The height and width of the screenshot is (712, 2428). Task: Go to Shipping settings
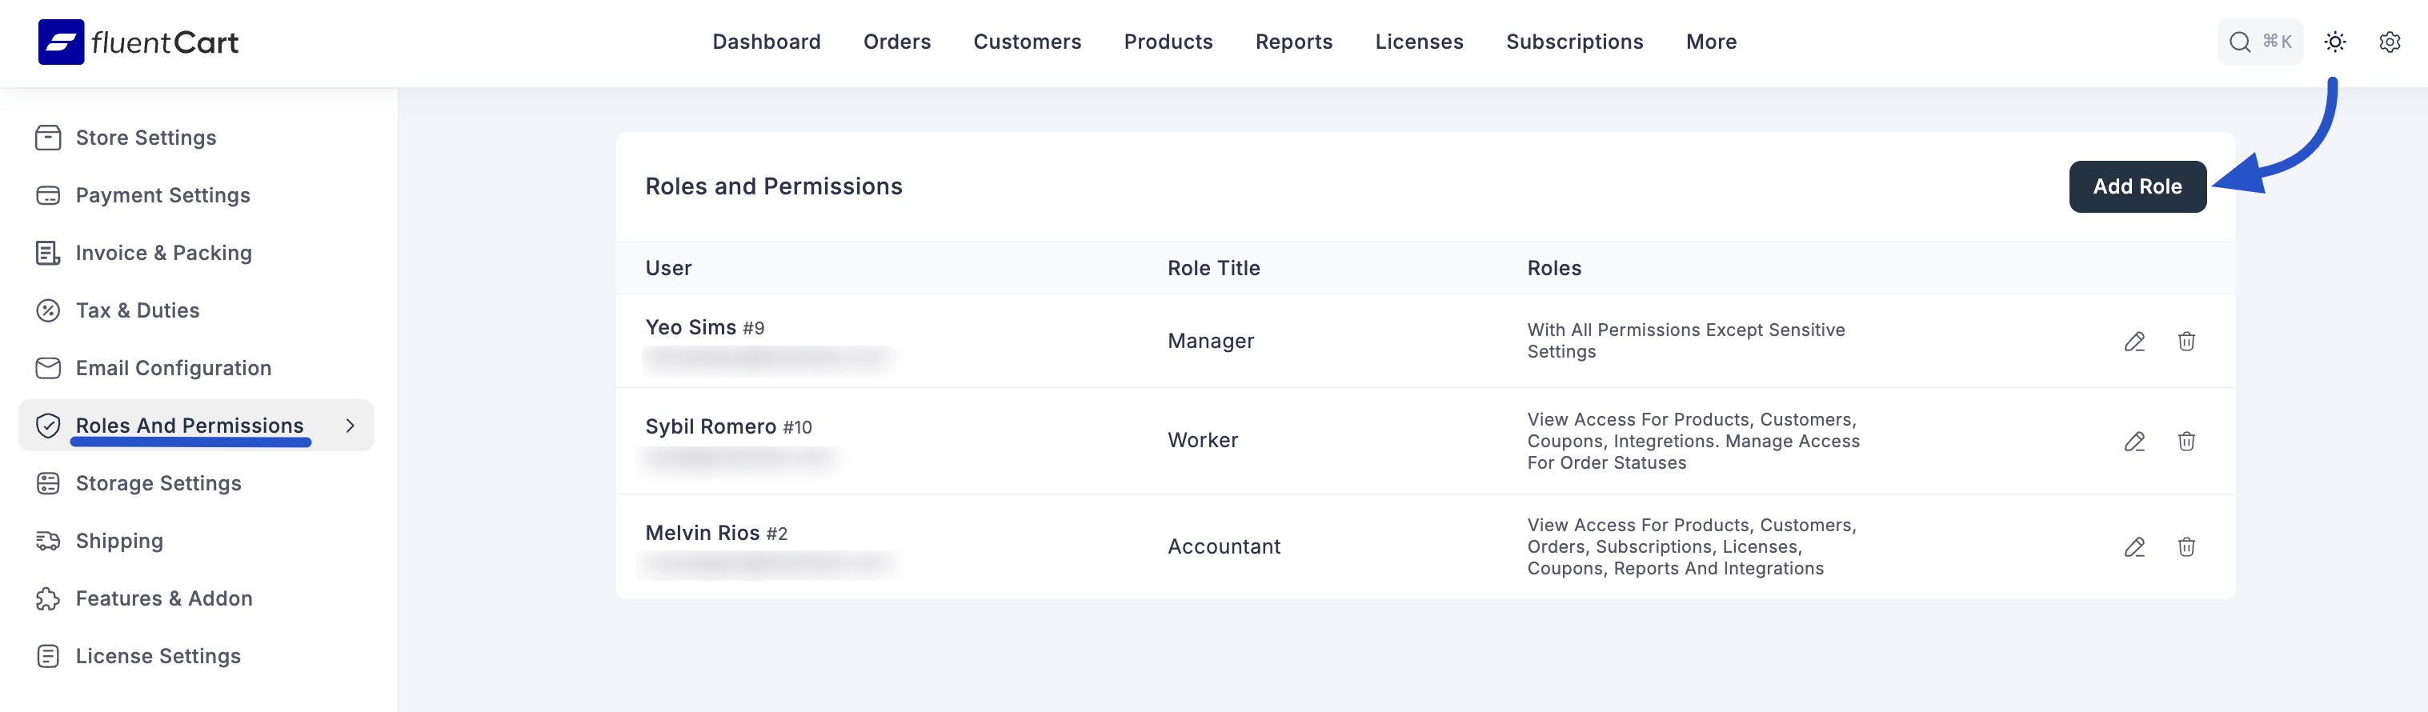coord(118,541)
